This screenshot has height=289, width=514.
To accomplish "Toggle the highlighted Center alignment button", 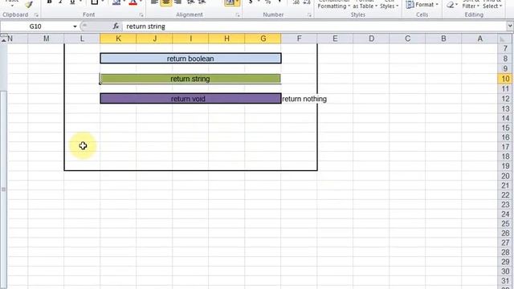I will [166, 2].
